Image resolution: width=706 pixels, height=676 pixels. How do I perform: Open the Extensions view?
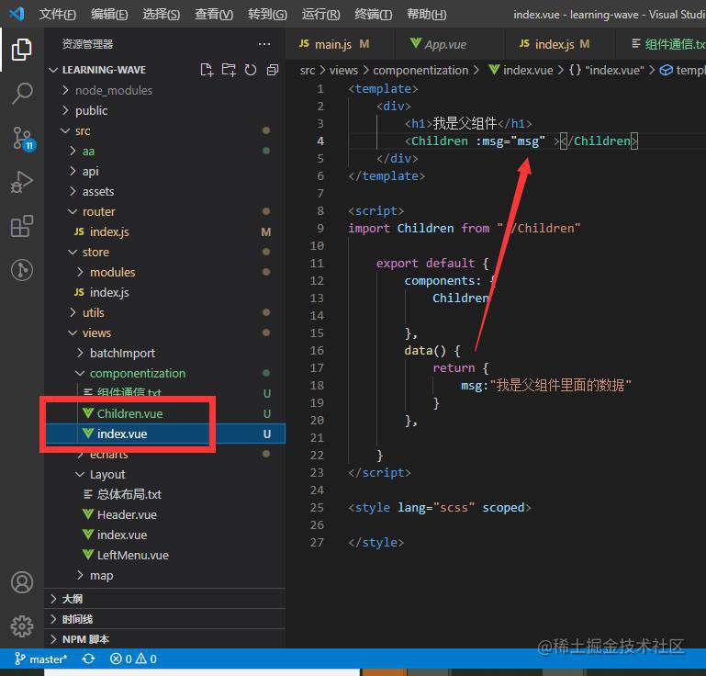pos(22,226)
